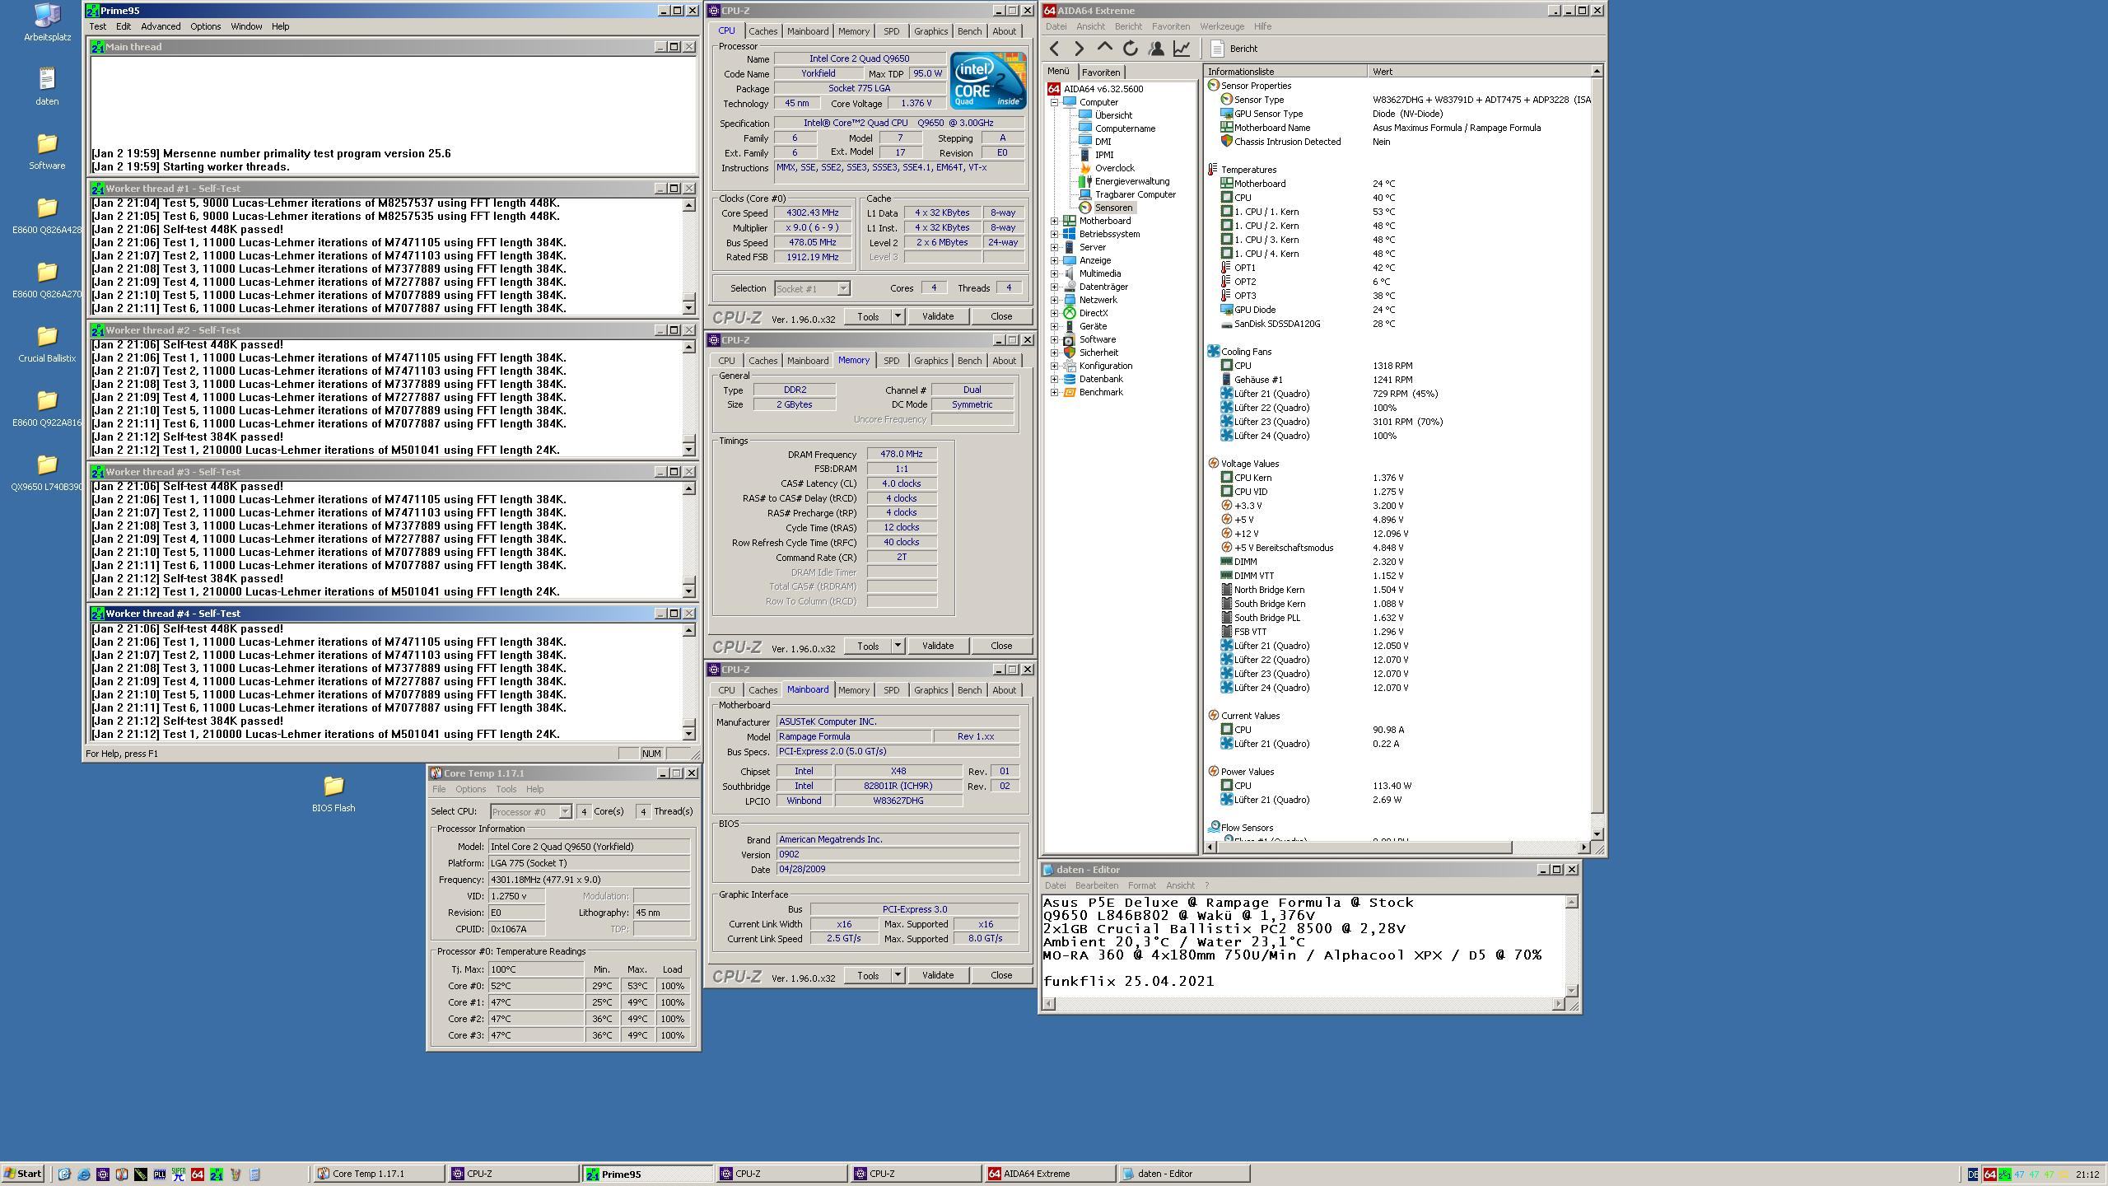This screenshot has height=1186, width=2108.
Task: Open Options menu in Prime95
Action: coord(205,26)
